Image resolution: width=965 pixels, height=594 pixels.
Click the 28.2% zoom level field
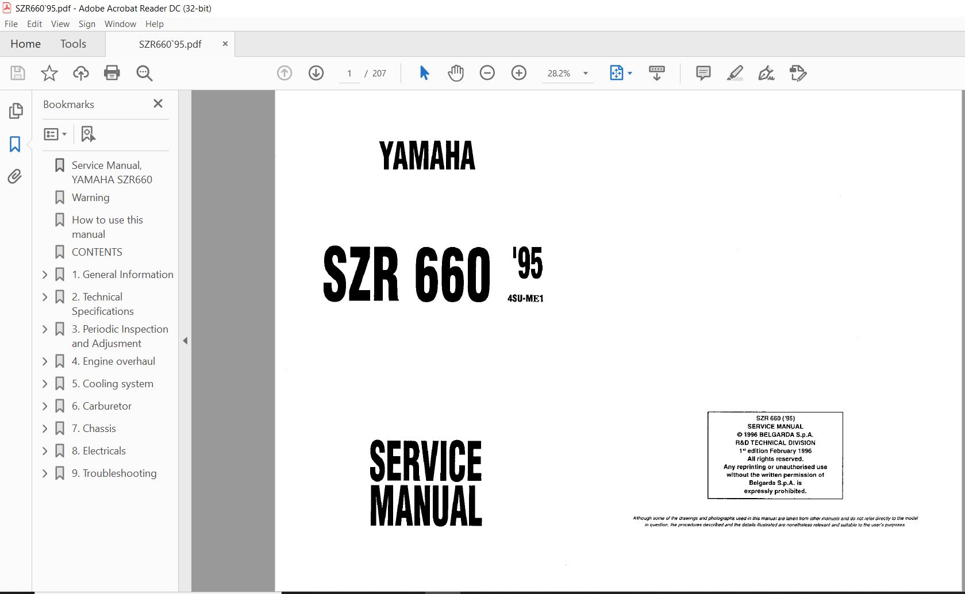pos(559,74)
